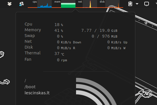Click the 41 % memory value
This screenshot has width=157, height=105.
[x=59, y=30]
